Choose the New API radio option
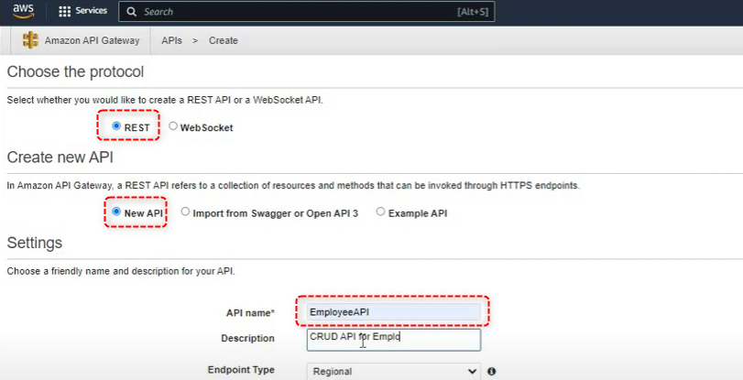Image resolution: width=743 pixels, height=380 pixels. click(x=116, y=212)
